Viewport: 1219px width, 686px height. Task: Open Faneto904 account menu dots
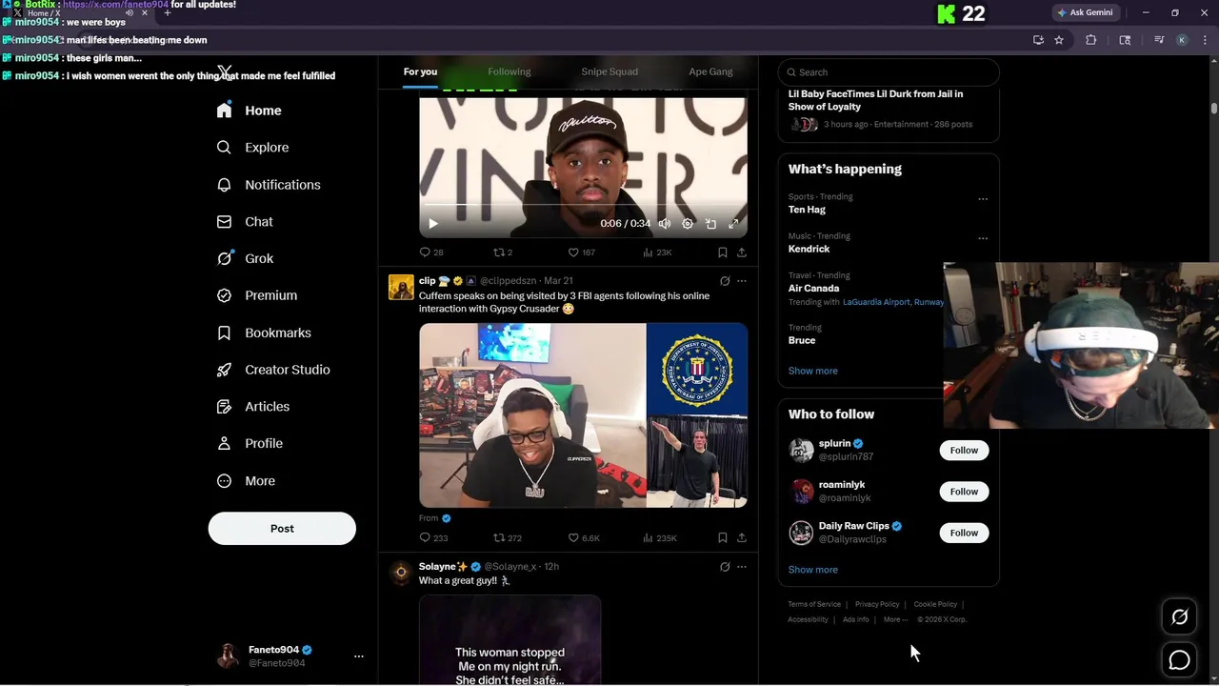(x=359, y=656)
